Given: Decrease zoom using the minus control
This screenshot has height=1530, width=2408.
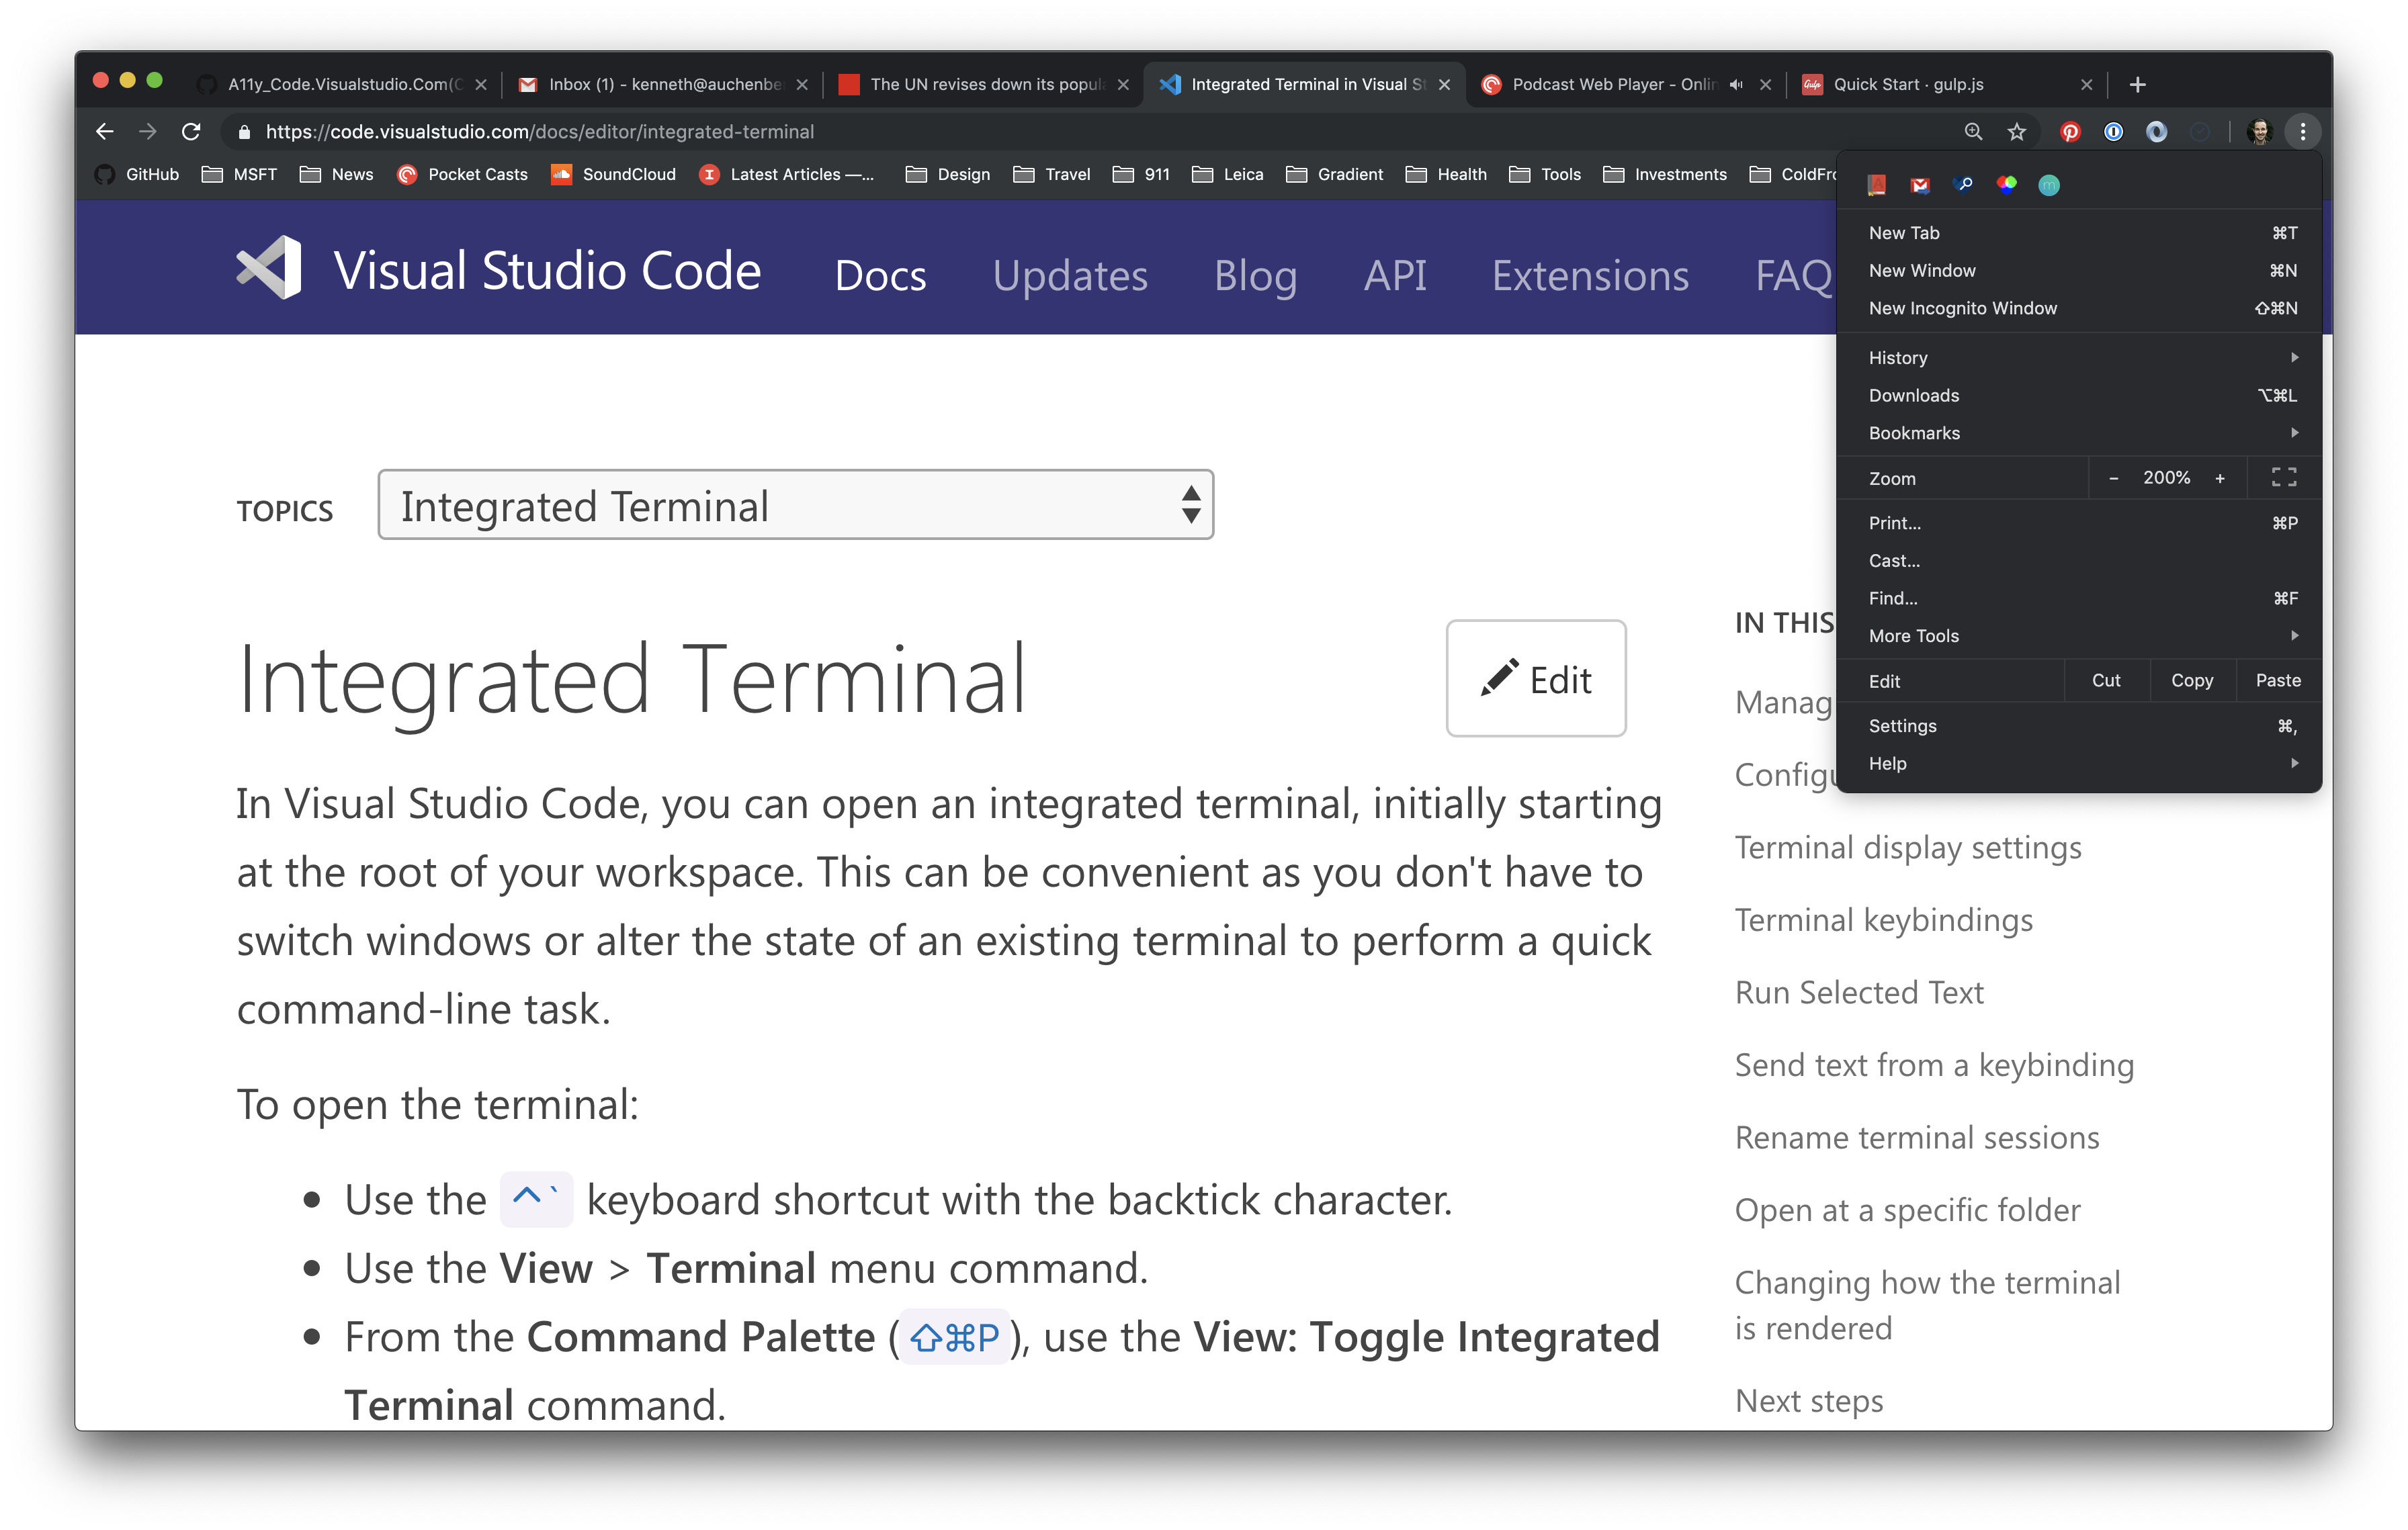Looking at the screenshot, I should [2113, 478].
